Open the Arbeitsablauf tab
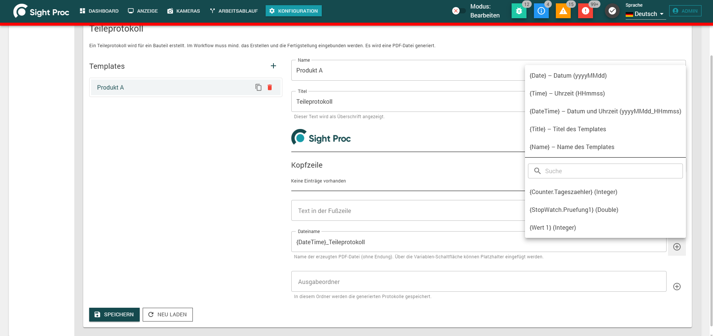 tap(234, 11)
